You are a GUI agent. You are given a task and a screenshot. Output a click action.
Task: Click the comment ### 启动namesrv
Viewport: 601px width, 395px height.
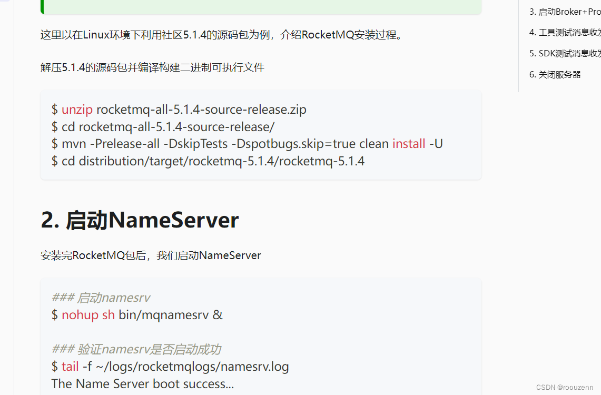point(101,298)
